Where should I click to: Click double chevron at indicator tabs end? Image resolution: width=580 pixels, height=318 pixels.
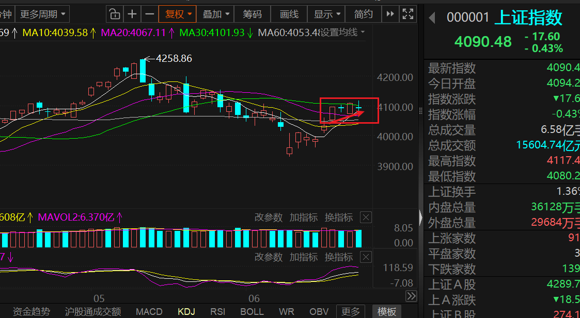tap(411, 296)
